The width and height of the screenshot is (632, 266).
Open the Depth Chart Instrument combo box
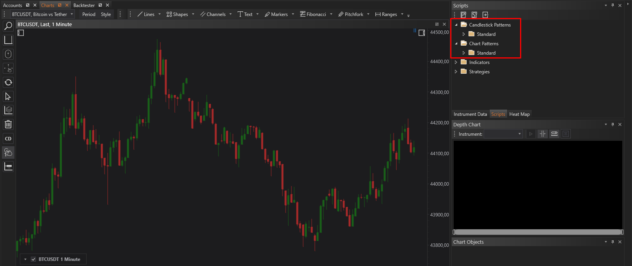pyautogui.click(x=503, y=134)
